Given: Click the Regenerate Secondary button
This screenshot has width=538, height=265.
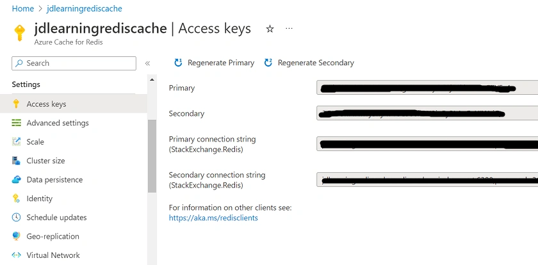Looking at the screenshot, I should tap(309, 63).
